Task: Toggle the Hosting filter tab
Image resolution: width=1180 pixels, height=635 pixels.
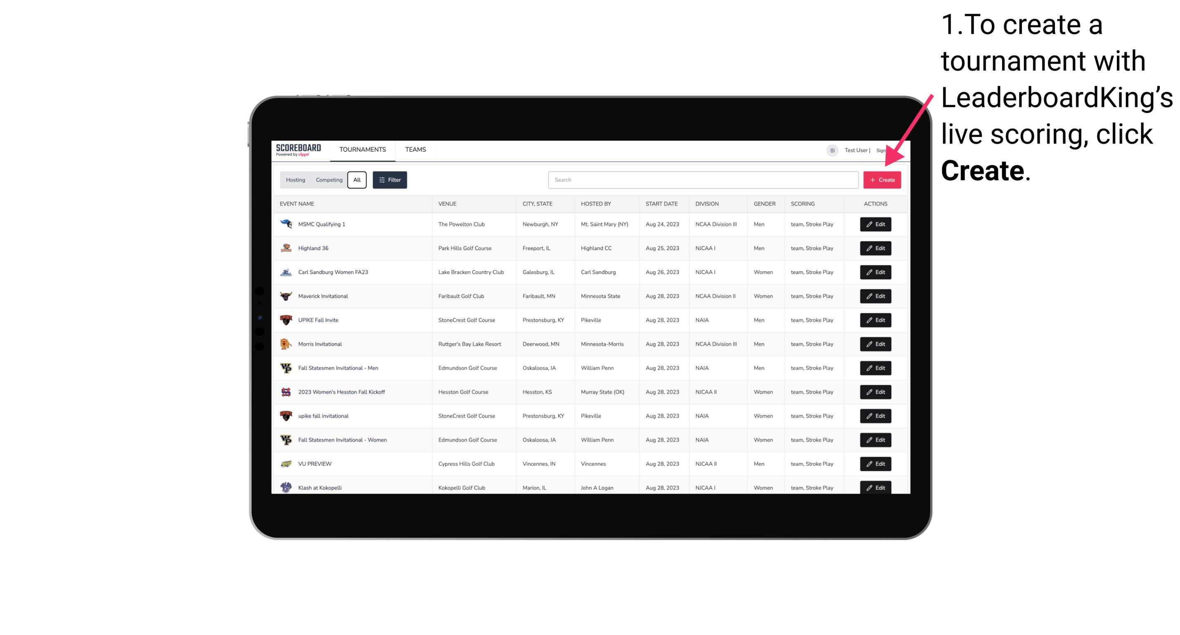Action: pos(296,180)
